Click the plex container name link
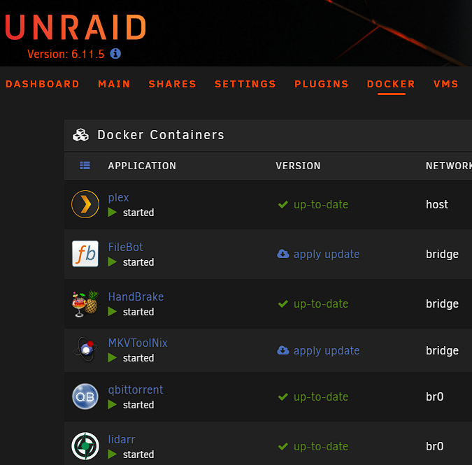 118,198
